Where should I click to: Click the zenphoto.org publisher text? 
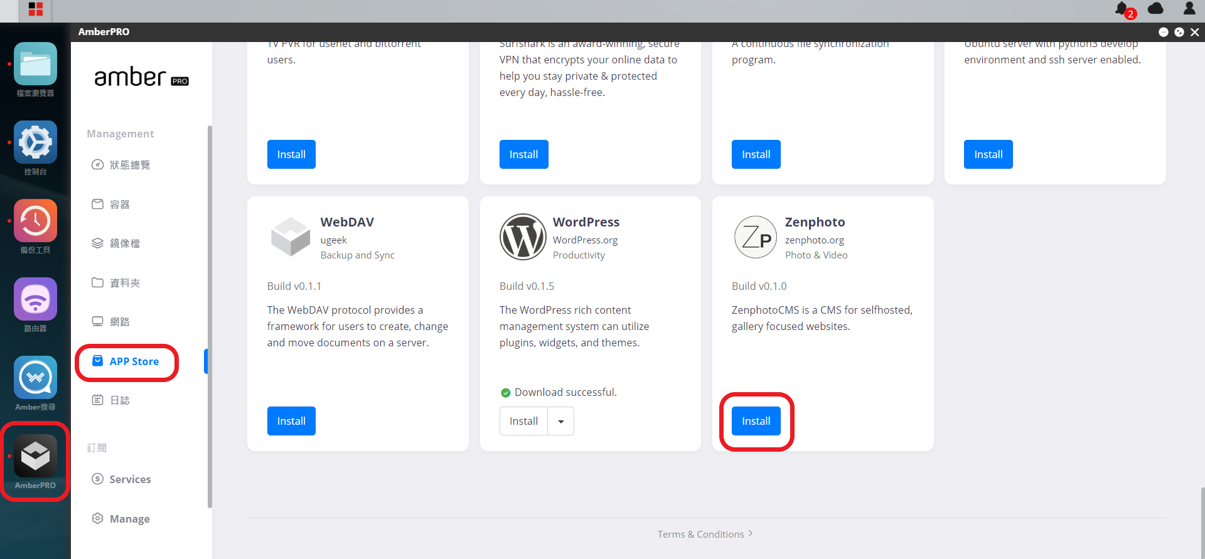814,240
